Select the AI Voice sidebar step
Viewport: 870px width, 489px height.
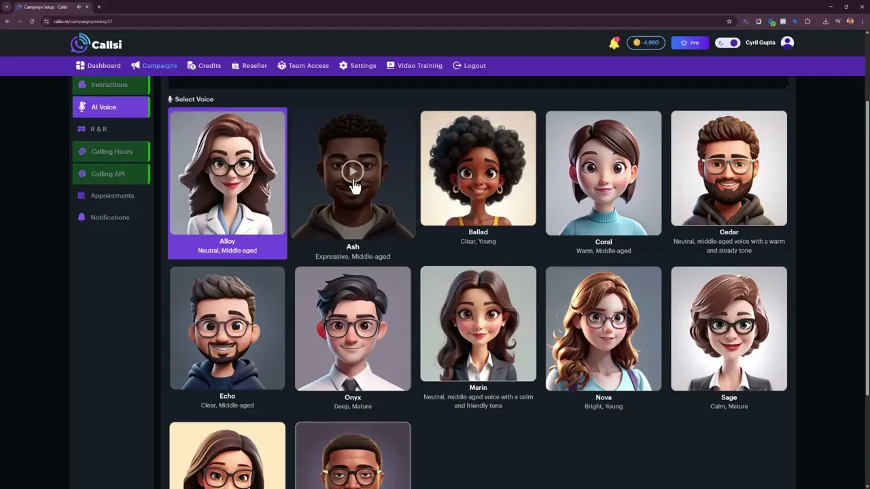point(111,107)
